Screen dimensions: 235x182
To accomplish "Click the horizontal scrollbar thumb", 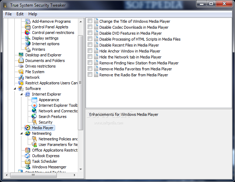I will (33, 175).
